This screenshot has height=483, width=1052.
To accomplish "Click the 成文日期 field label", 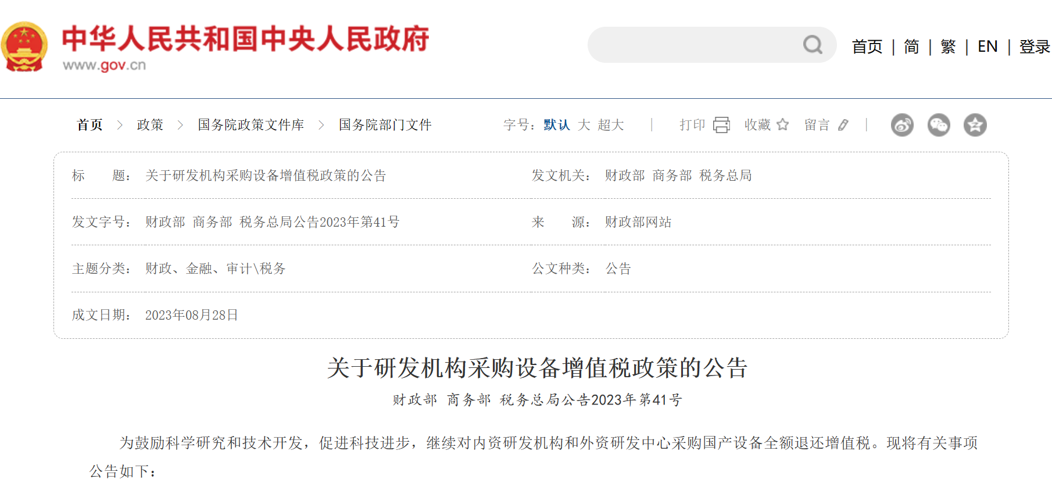I will pos(101,315).
